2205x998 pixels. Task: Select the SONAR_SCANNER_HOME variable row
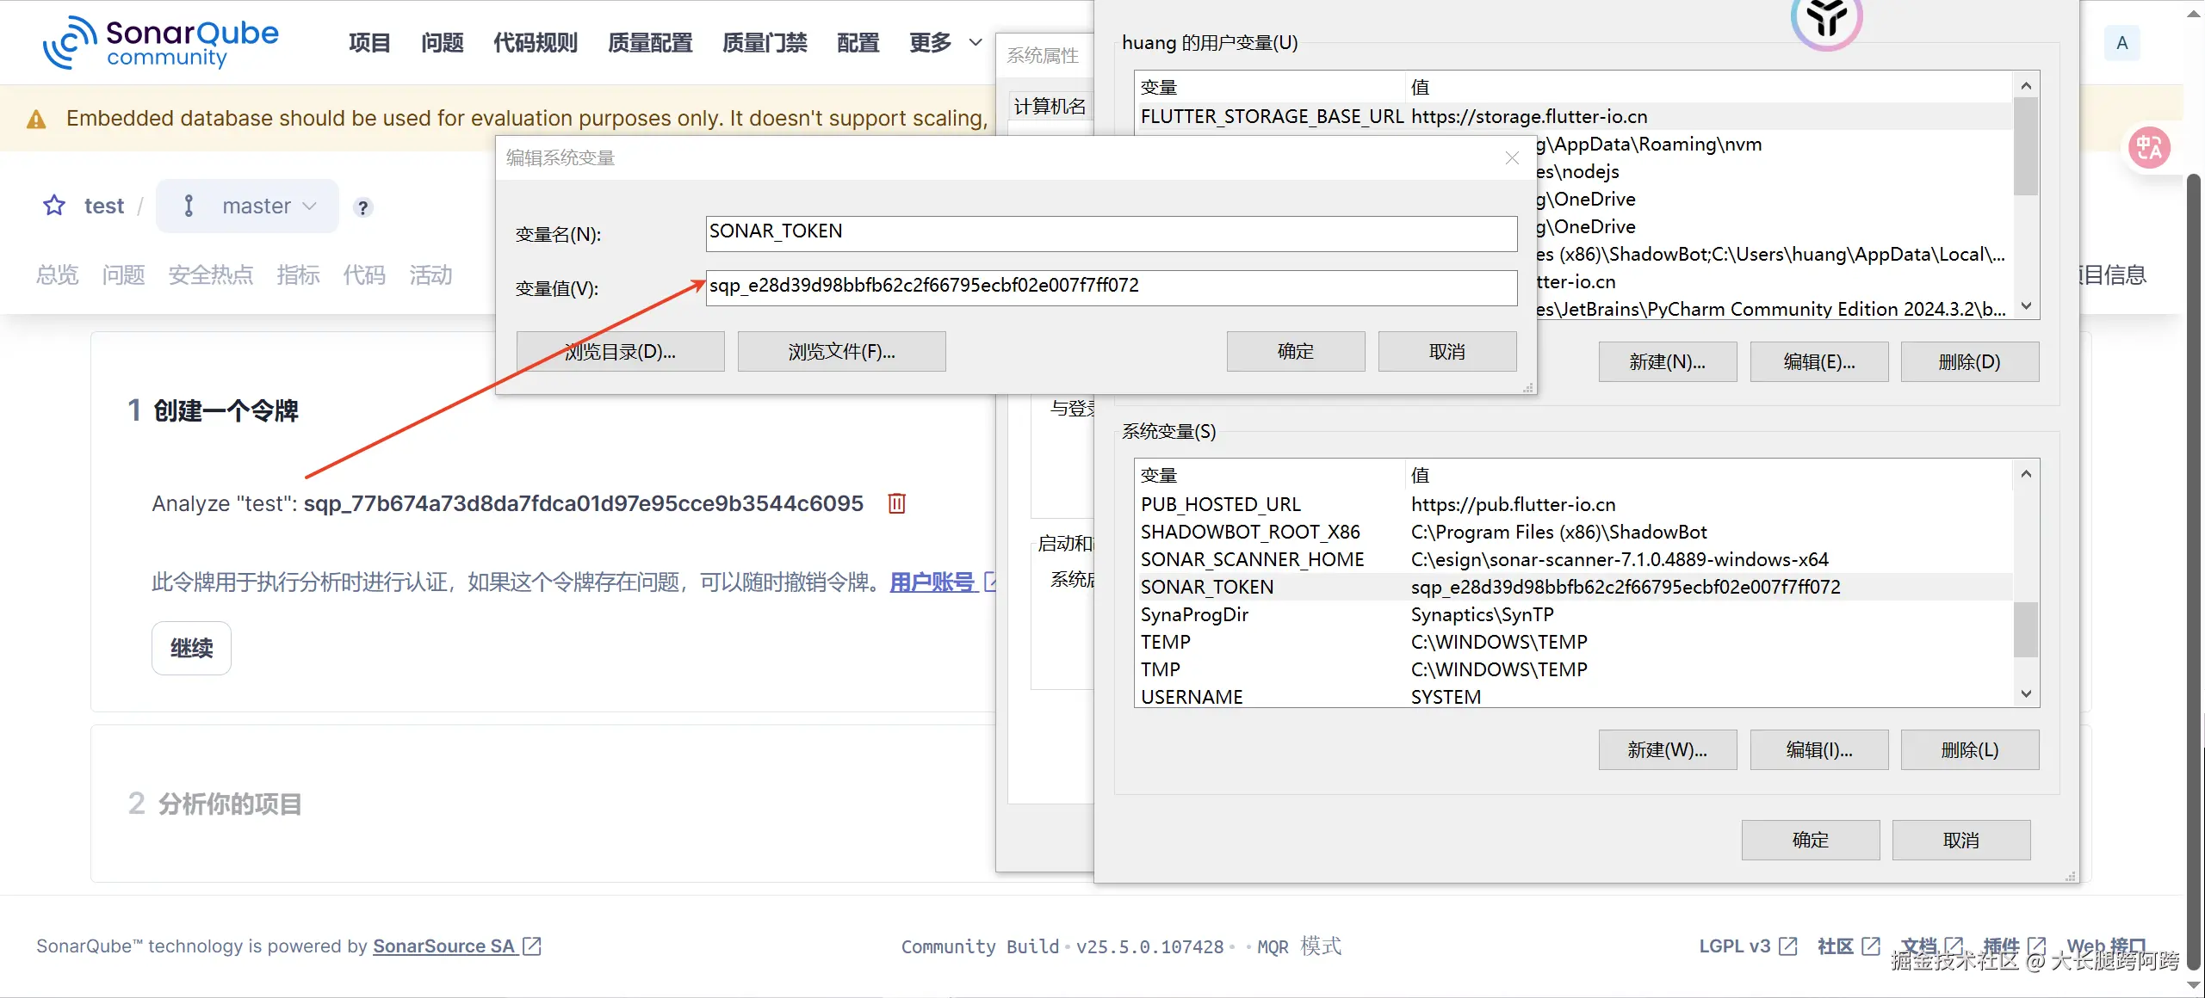tap(1252, 559)
